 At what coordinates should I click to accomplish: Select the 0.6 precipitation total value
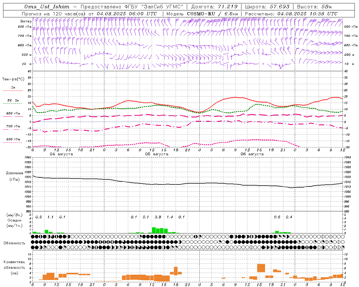(277, 217)
